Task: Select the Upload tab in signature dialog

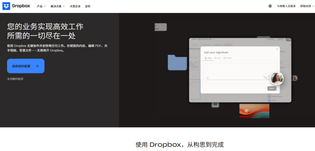Action: tap(227, 58)
